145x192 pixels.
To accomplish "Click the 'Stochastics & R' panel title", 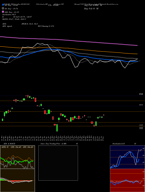I will pyautogui.click(x=119, y=144).
